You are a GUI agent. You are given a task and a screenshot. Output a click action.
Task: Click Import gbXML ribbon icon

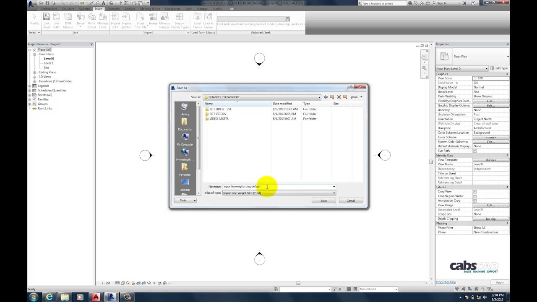click(126, 20)
